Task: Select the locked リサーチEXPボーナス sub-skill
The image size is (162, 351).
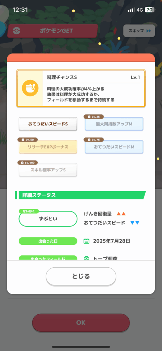Action: [x=48, y=147]
